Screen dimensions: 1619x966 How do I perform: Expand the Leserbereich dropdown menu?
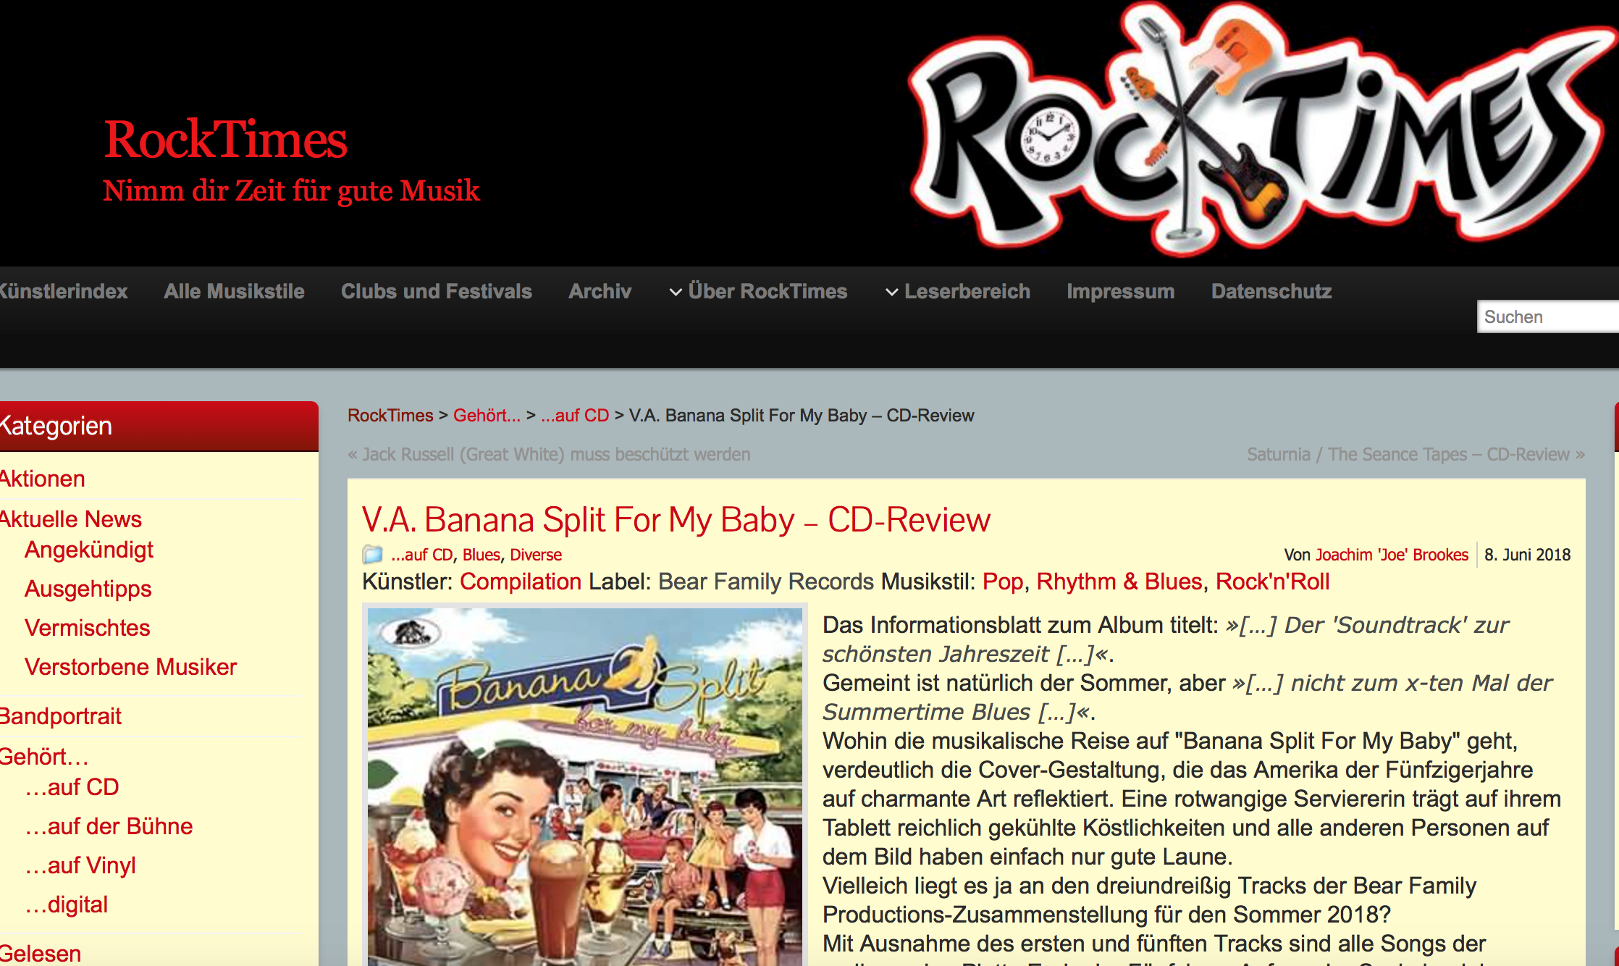tap(957, 291)
